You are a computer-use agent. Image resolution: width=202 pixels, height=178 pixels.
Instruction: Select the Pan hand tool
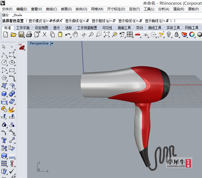click(75, 34)
